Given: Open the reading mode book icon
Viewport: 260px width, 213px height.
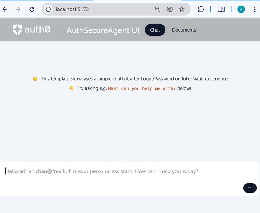Looking at the screenshot, I should [221, 9].
